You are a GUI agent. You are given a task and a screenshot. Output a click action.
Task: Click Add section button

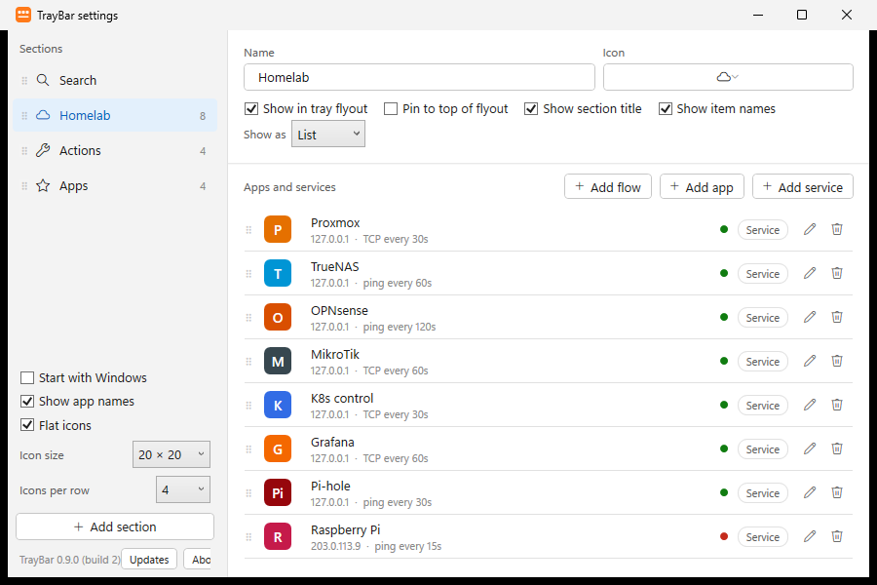(115, 526)
